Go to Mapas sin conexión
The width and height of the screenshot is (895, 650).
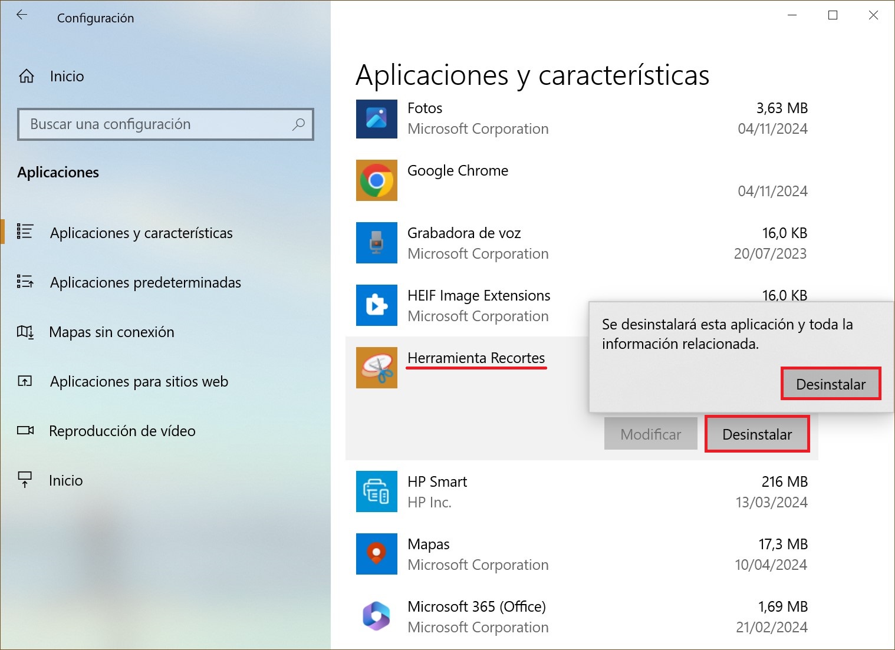111,332
